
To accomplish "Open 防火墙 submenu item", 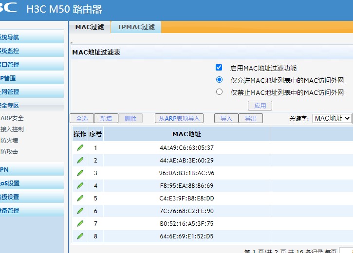I will pyautogui.click(x=9, y=140).
